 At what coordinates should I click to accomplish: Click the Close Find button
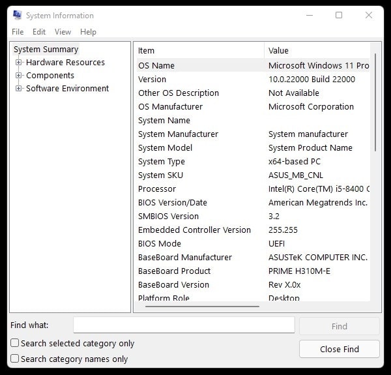[340, 349]
